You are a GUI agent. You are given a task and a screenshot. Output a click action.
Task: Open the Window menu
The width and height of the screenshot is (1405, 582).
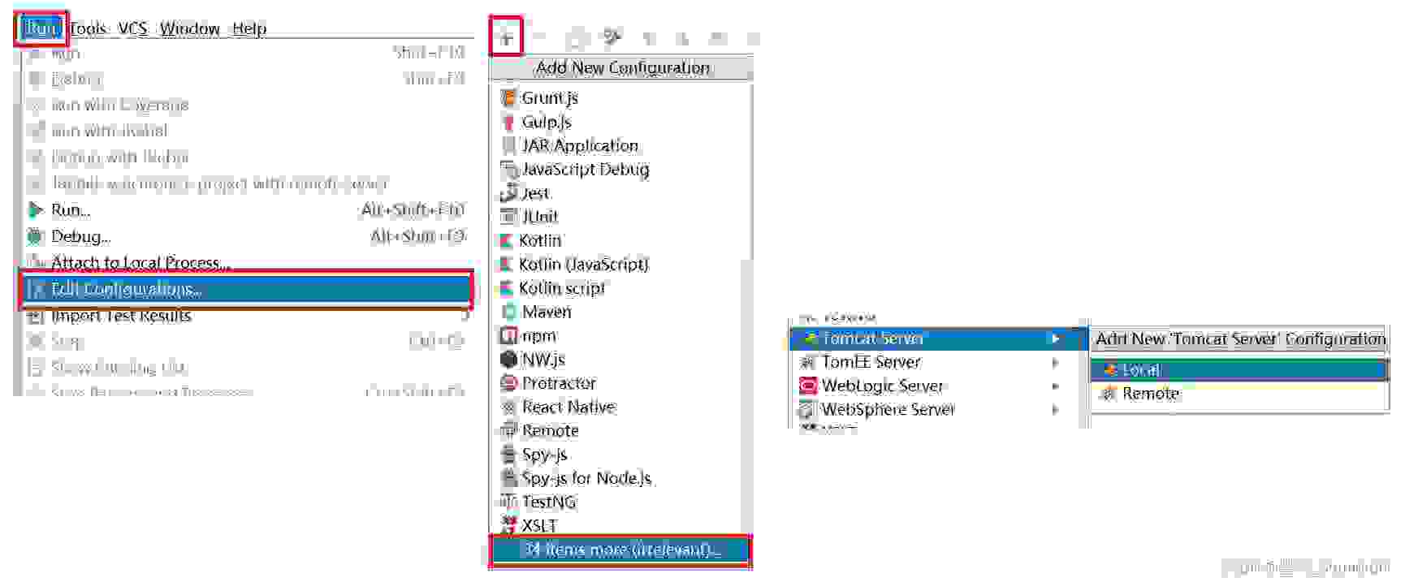tap(189, 28)
